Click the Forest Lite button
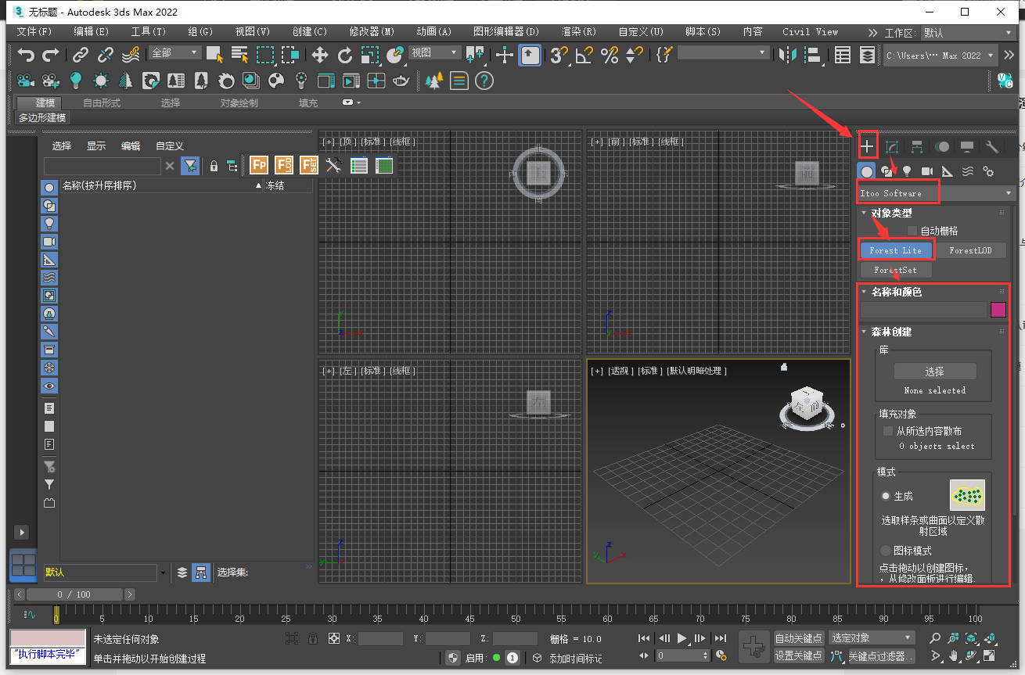The height and width of the screenshot is (675, 1025). [x=896, y=250]
